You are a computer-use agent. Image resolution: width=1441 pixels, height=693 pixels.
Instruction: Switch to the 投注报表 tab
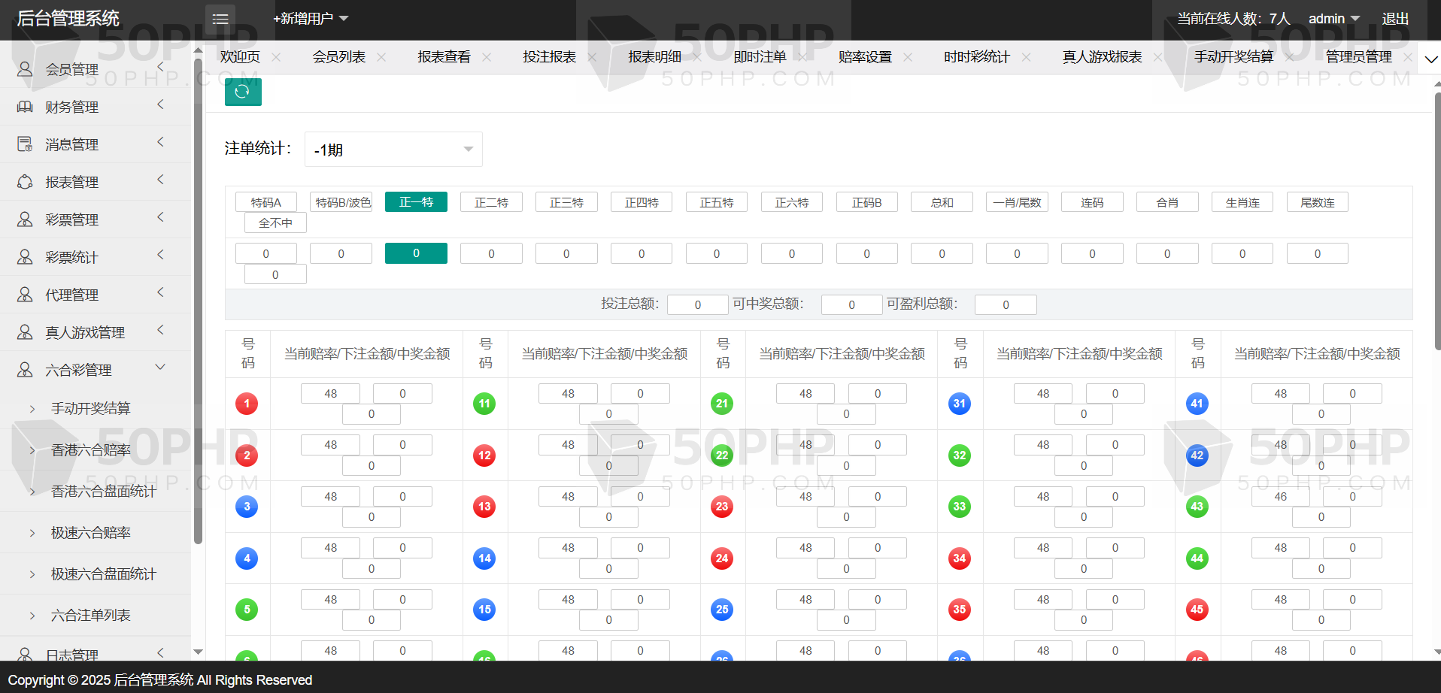tap(549, 57)
